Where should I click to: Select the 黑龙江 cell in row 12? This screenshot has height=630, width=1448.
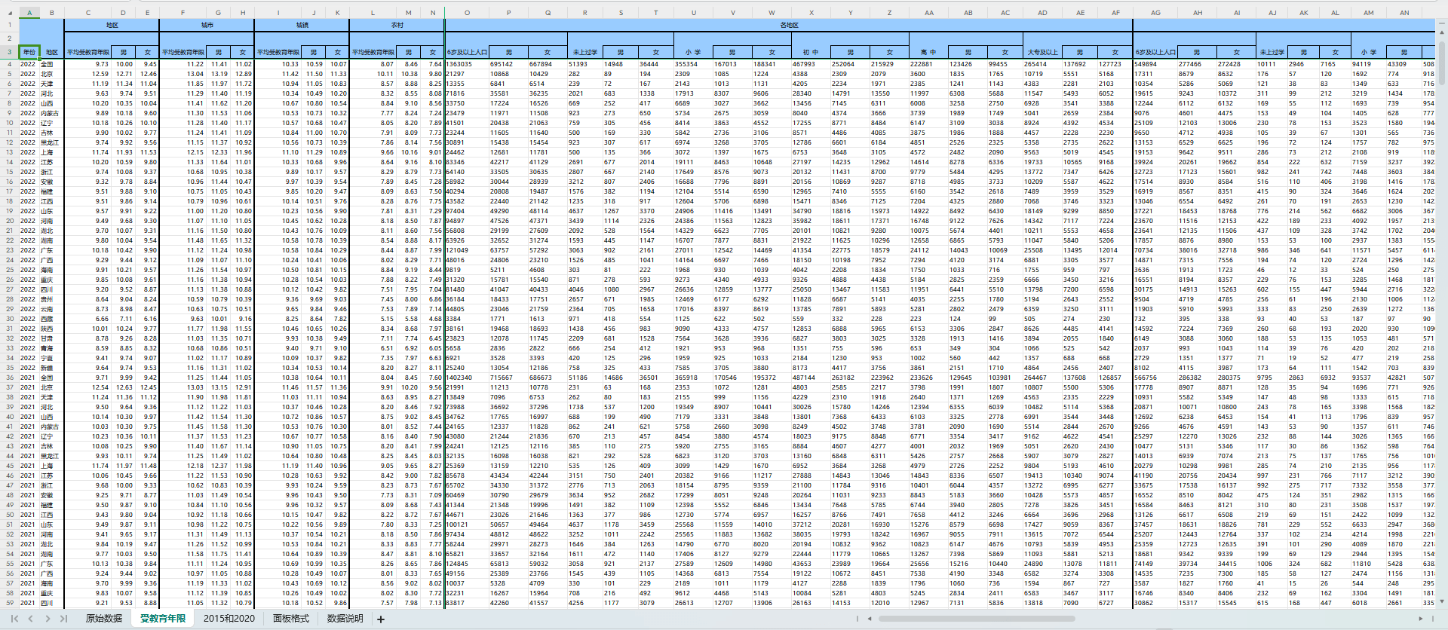click(52, 142)
